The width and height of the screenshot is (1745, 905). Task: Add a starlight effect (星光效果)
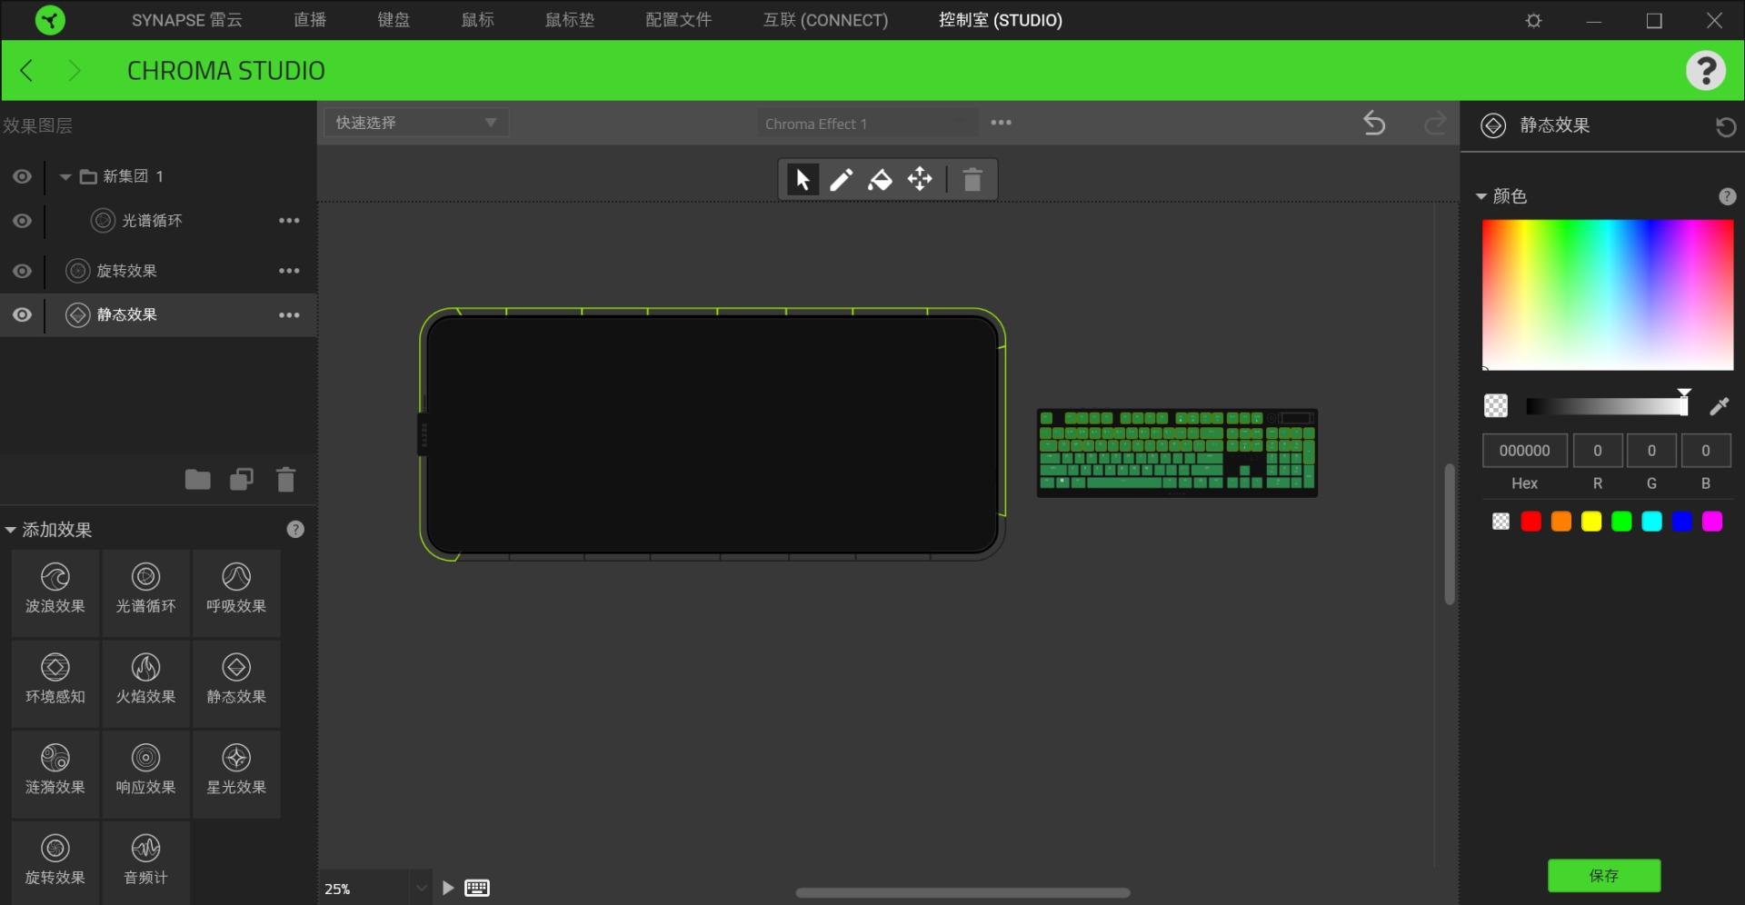[236, 774]
